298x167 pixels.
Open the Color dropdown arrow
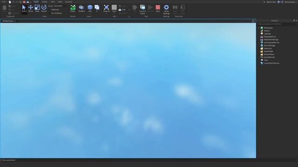[114, 13]
